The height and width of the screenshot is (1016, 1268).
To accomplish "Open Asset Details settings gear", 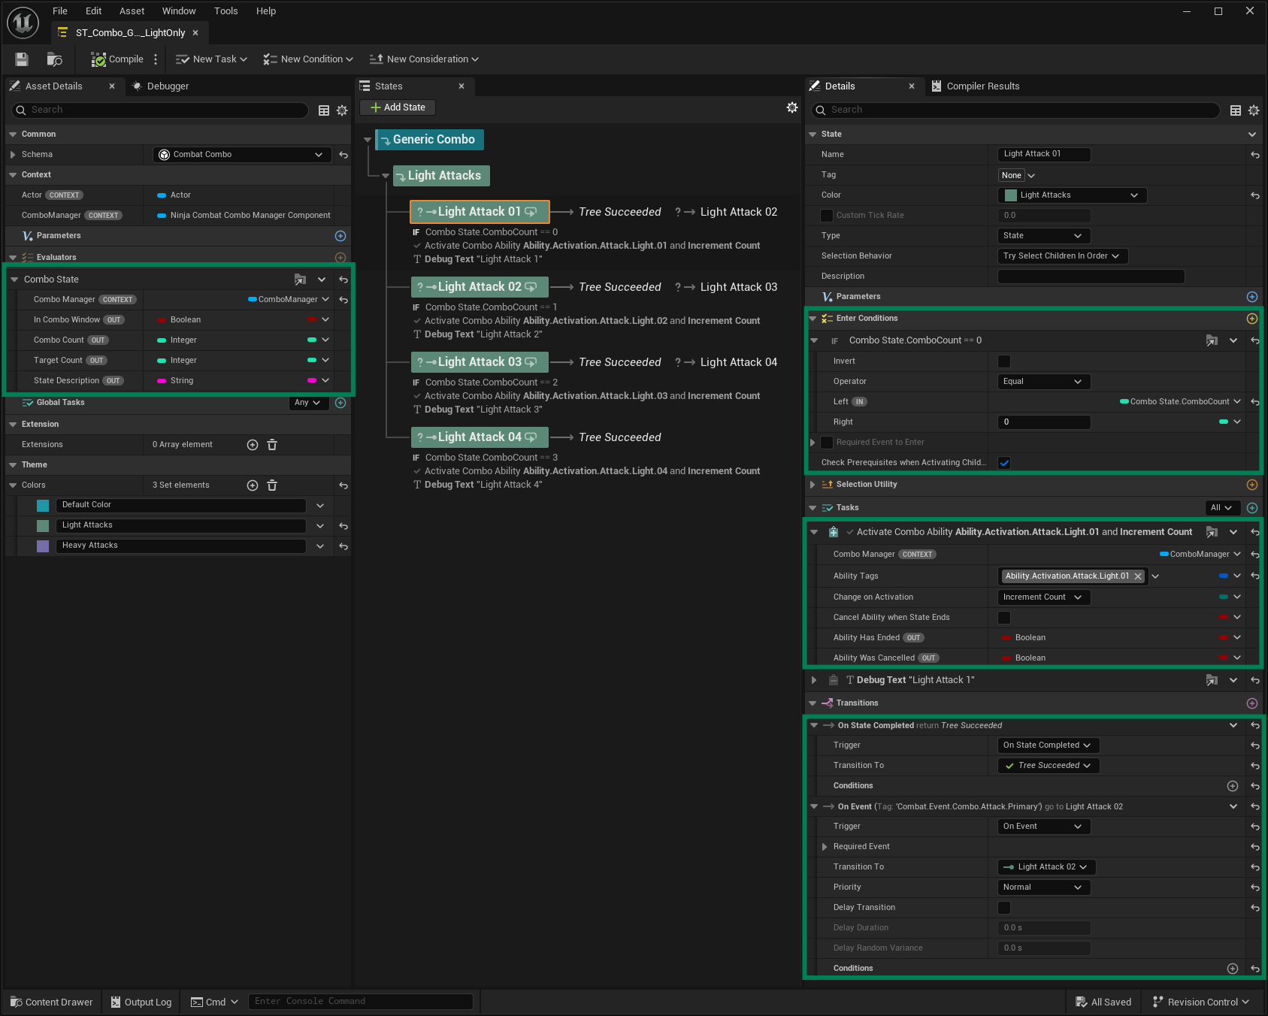I will (x=342, y=110).
